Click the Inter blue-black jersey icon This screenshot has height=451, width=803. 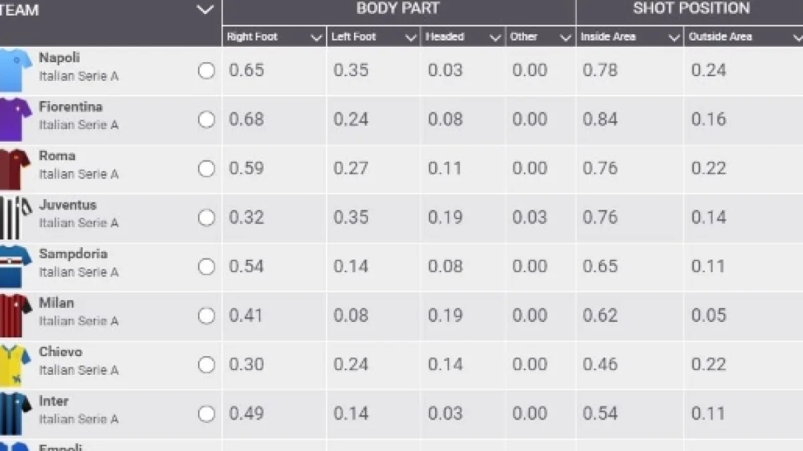[x=15, y=414]
